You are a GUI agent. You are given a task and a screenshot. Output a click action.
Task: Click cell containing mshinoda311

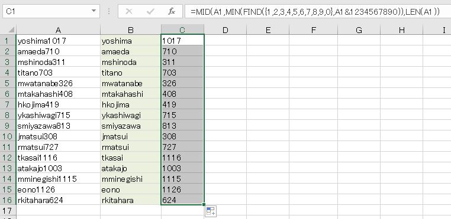coord(58,62)
